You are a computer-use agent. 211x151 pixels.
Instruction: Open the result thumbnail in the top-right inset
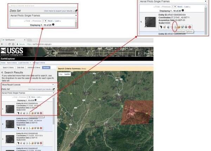click(x=150, y=22)
